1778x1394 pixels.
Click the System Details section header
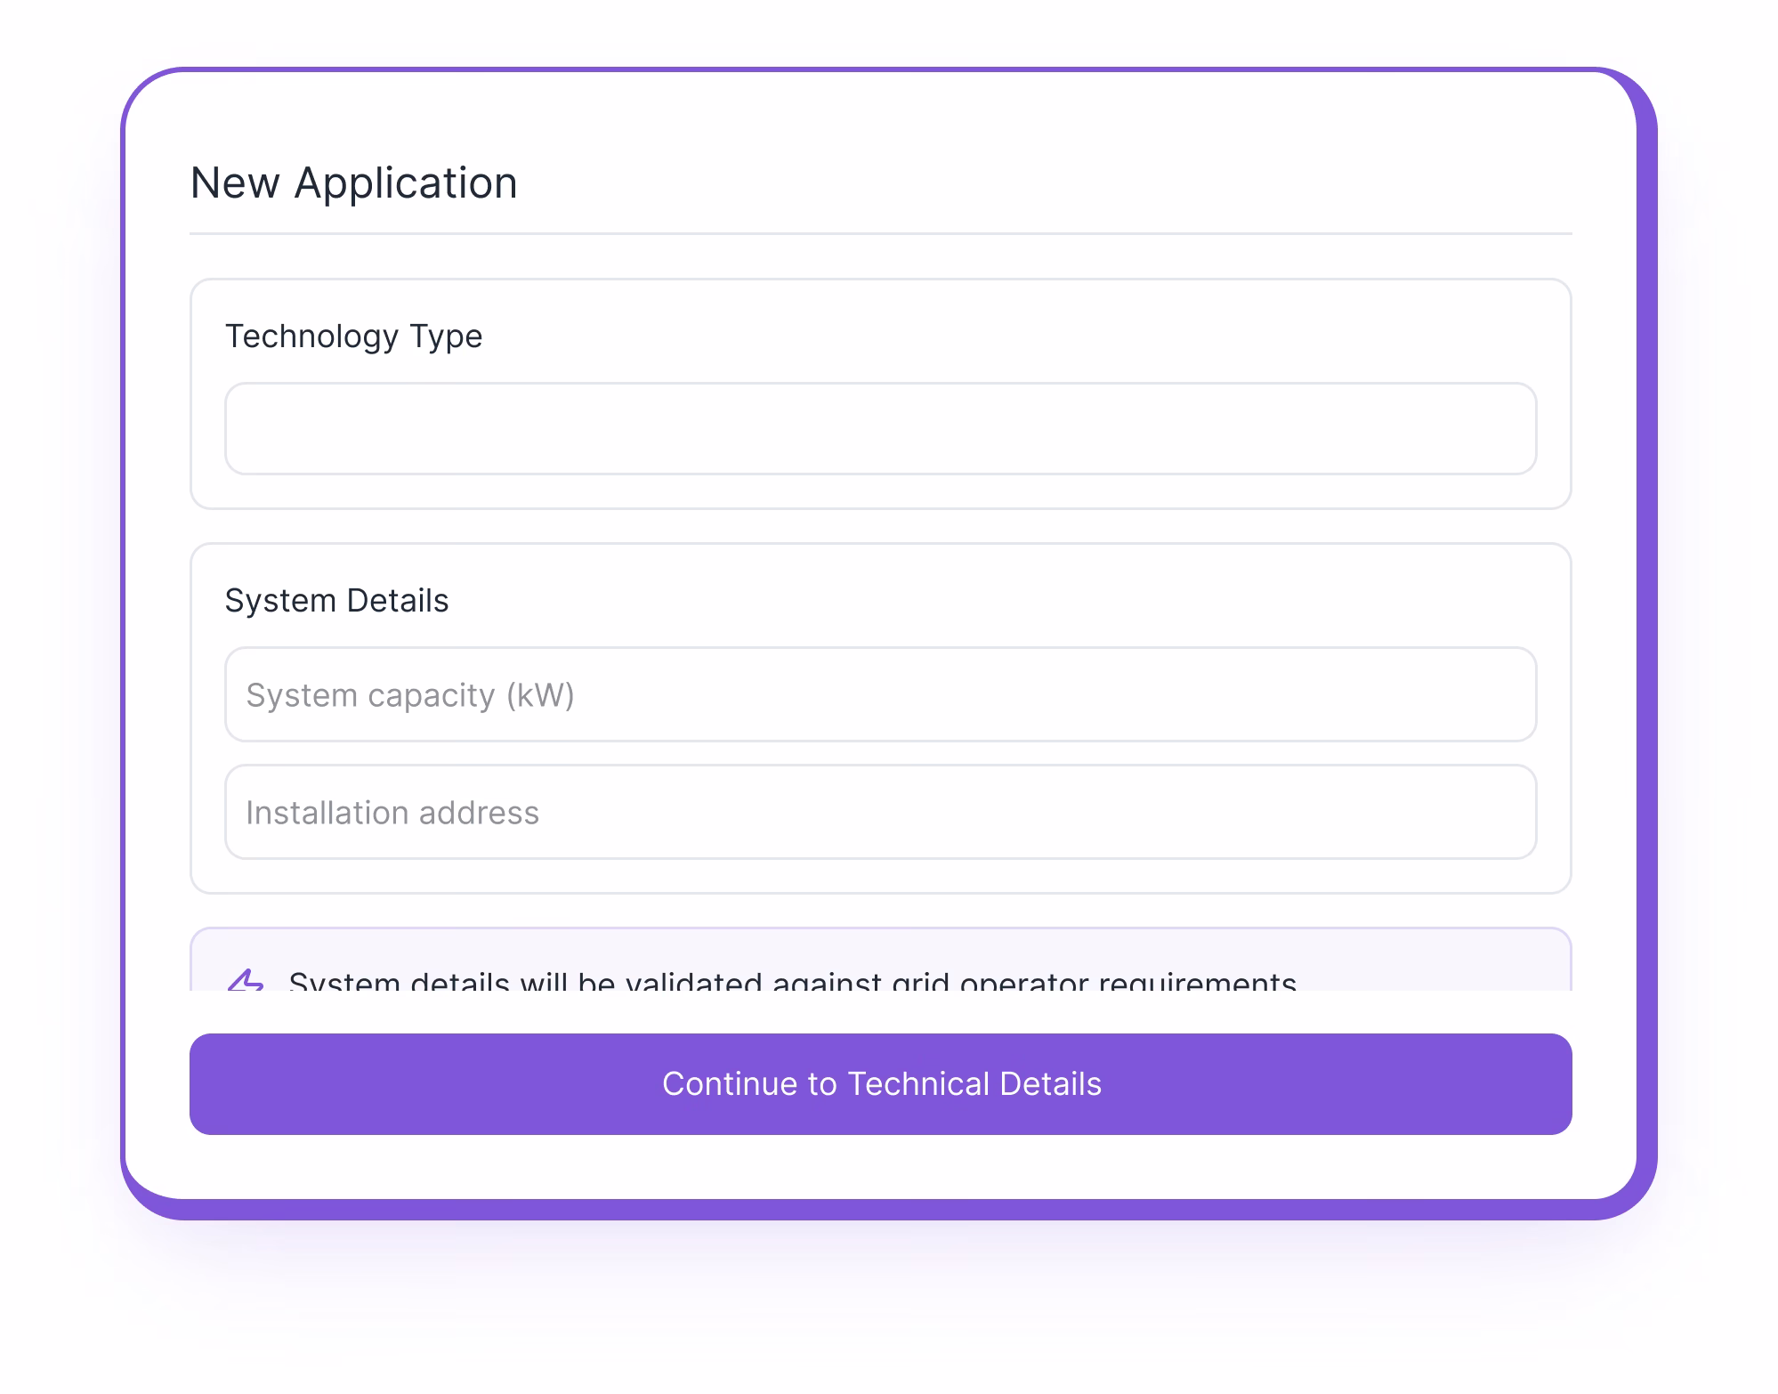(x=337, y=601)
